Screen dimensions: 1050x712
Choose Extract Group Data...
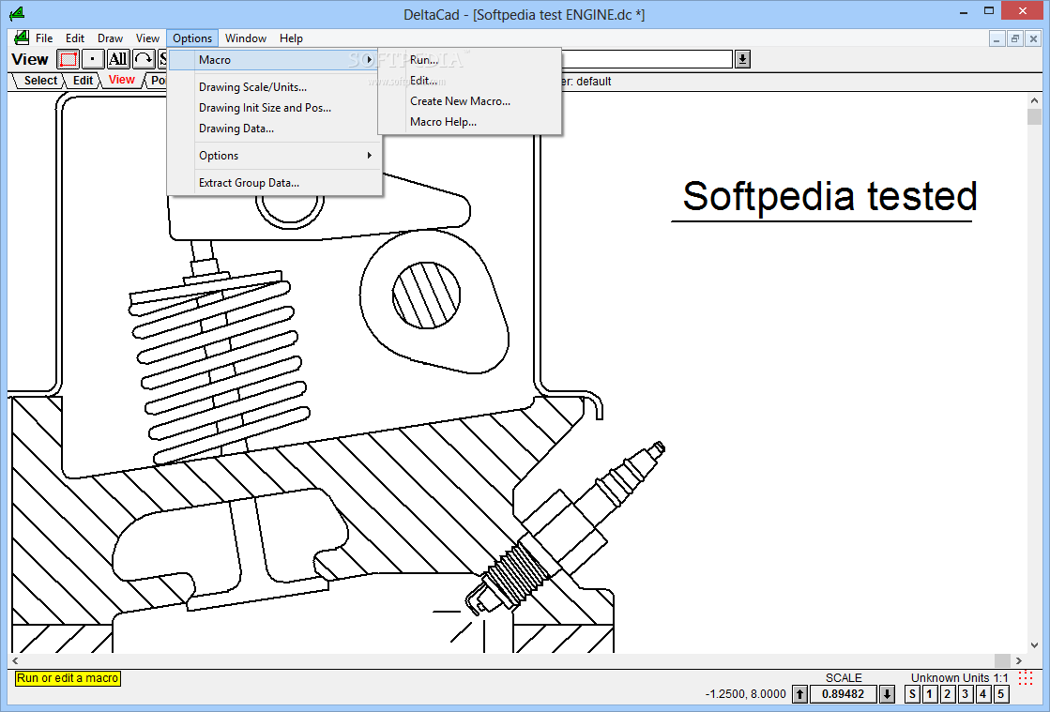tap(274, 183)
